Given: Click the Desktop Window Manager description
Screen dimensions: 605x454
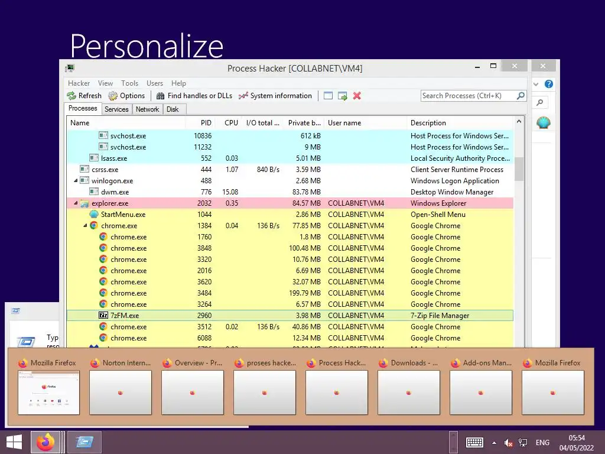Looking at the screenshot, I should (452, 192).
